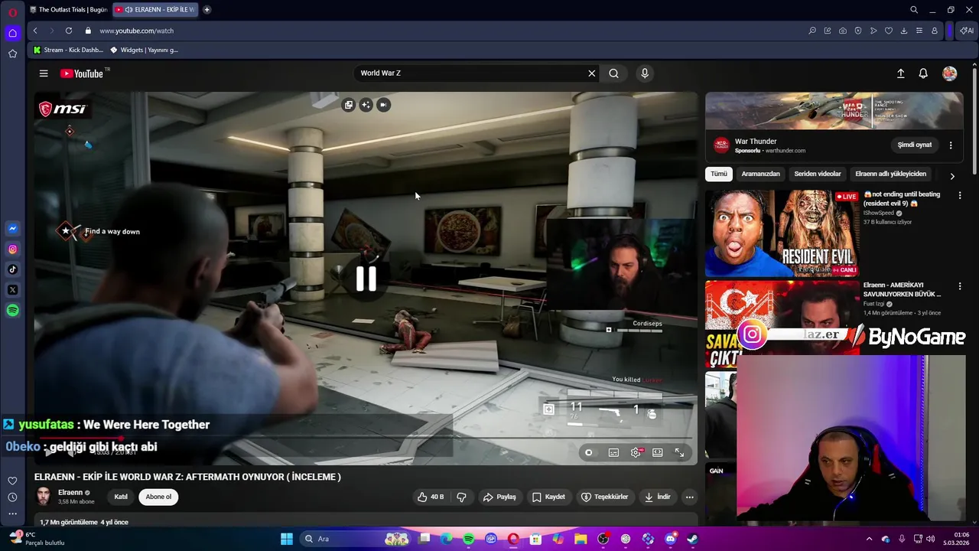
Task: Show hidden system tray icons chevron
Action: tap(869, 539)
